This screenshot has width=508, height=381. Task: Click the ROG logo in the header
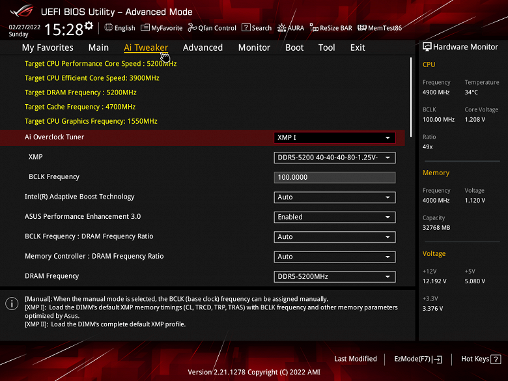click(x=21, y=11)
